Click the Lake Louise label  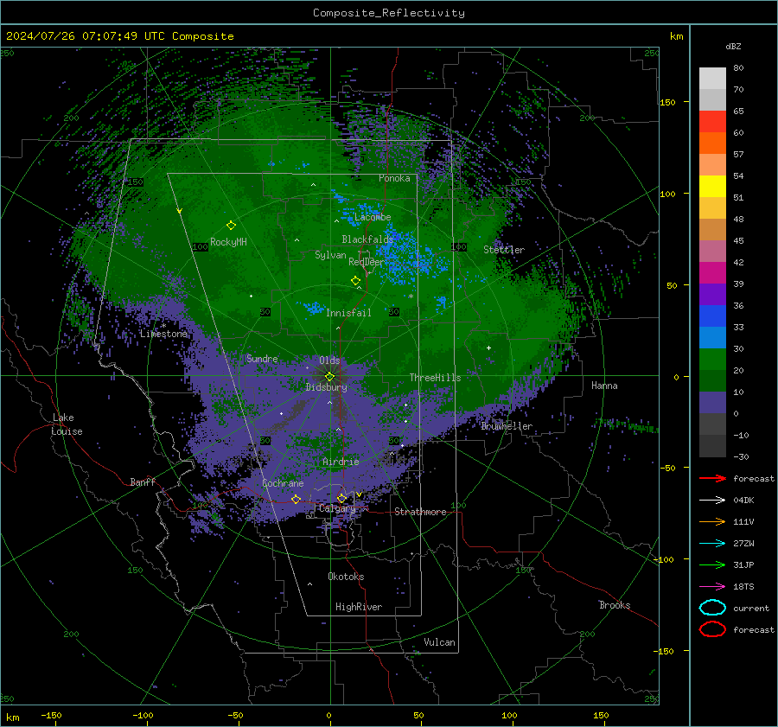pyautogui.click(x=67, y=424)
